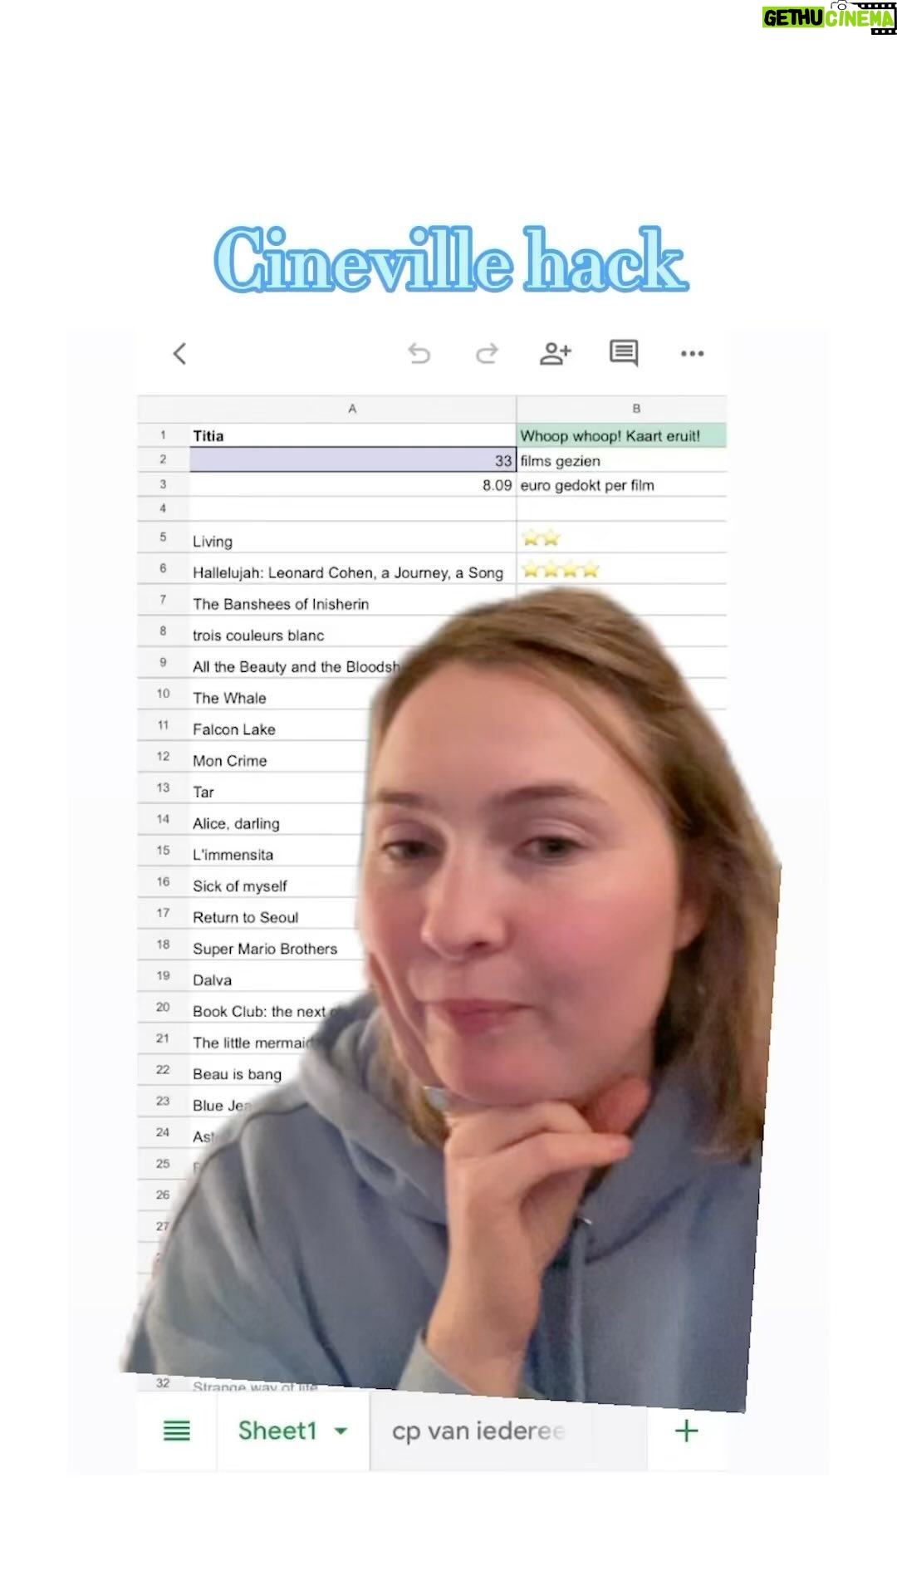This screenshot has width=897, height=1595.
Task: Undo the last action
Action: click(x=419, y=354)
